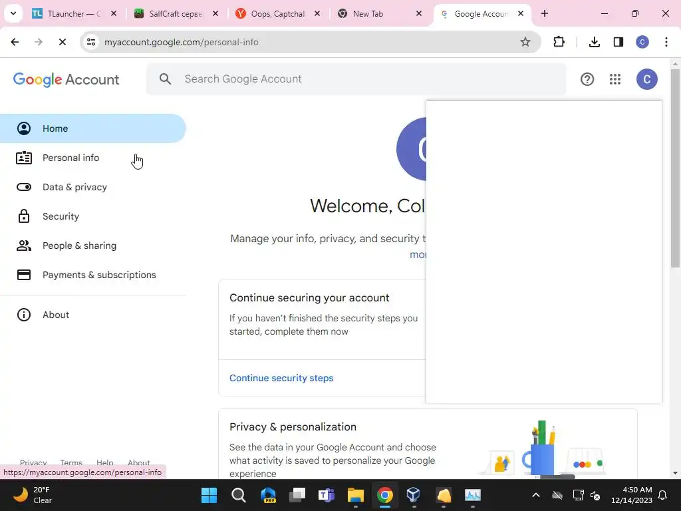The image size is (681, 511).
Task: Click the Privacy & personalization card title
Action: point(293,426)
